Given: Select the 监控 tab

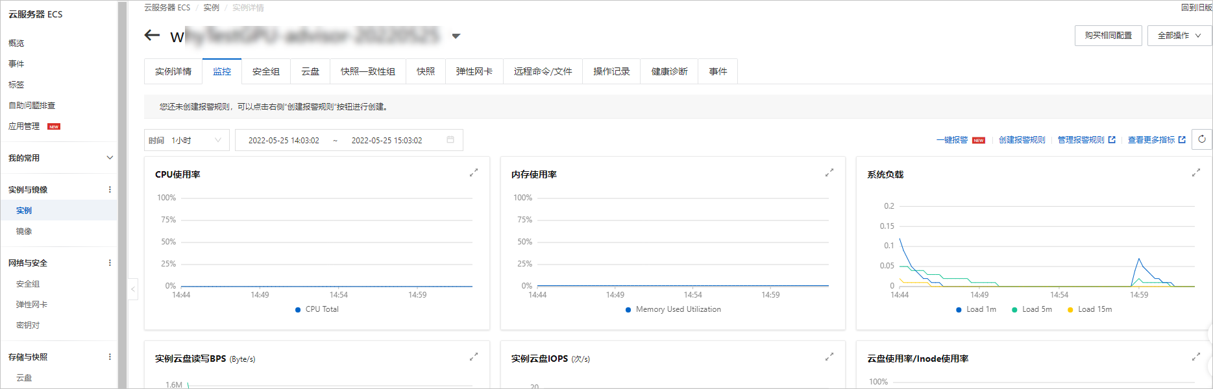Looking at the screenshot, I should pyautogui.click(x=222, y=71).
